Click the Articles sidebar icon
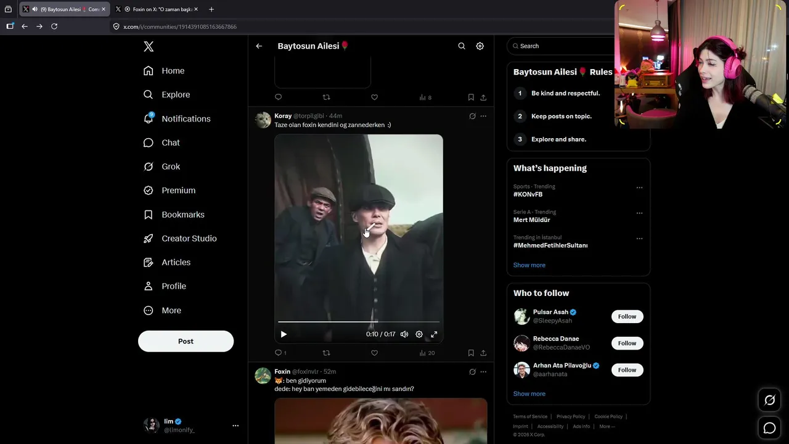789x444 pixels. click(149, 262)
